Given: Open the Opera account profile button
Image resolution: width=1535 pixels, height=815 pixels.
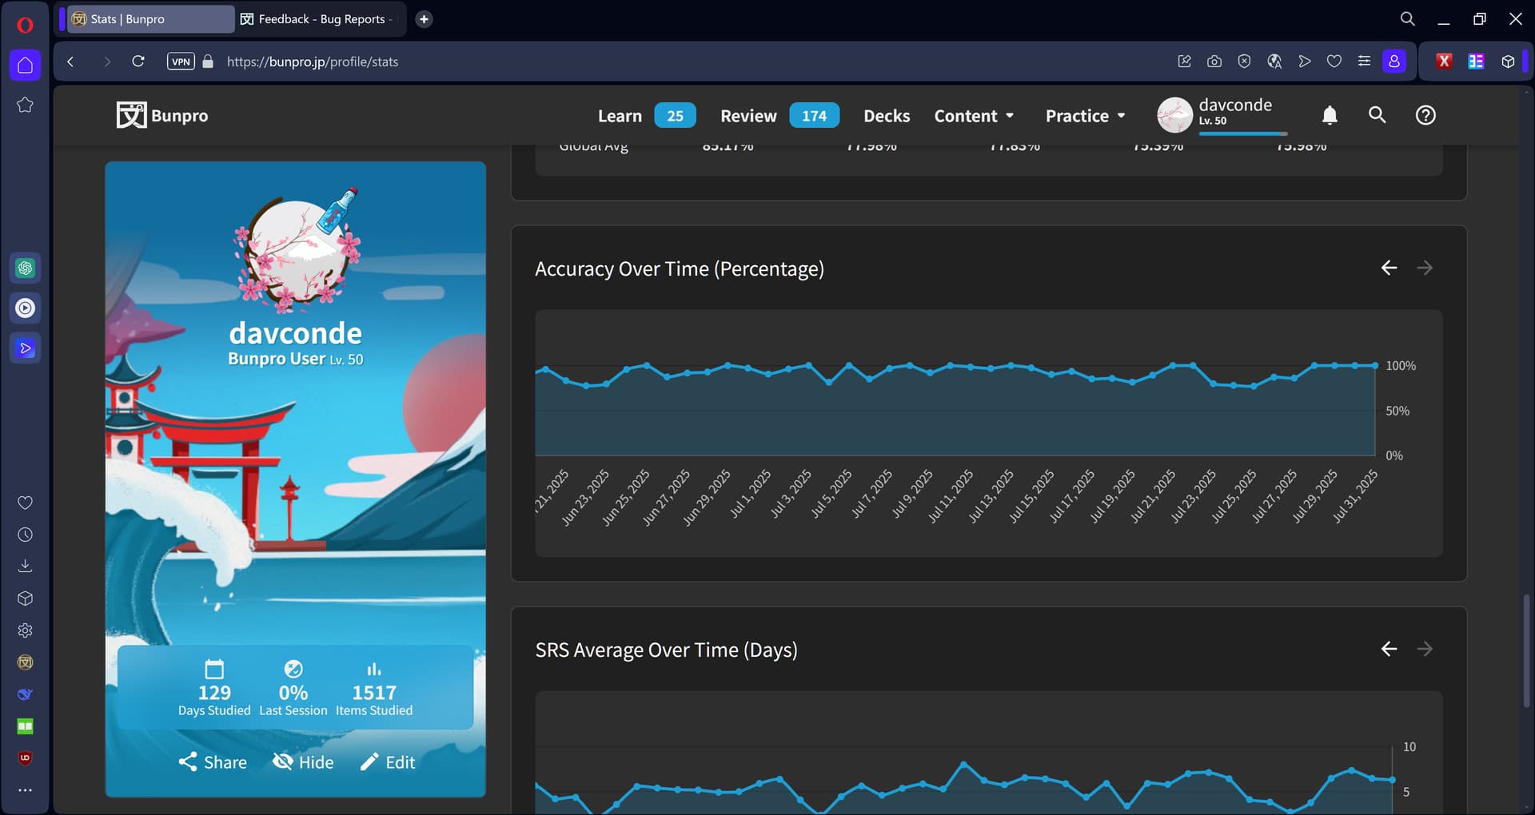Looking at the screenshot, I should click(x=1394, y=62).
